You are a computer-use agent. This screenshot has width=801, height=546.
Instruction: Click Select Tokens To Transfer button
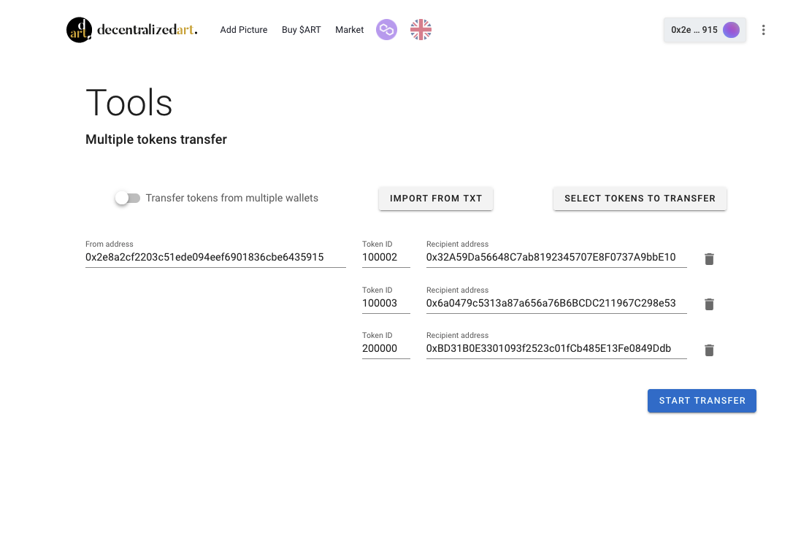[640, 199]
